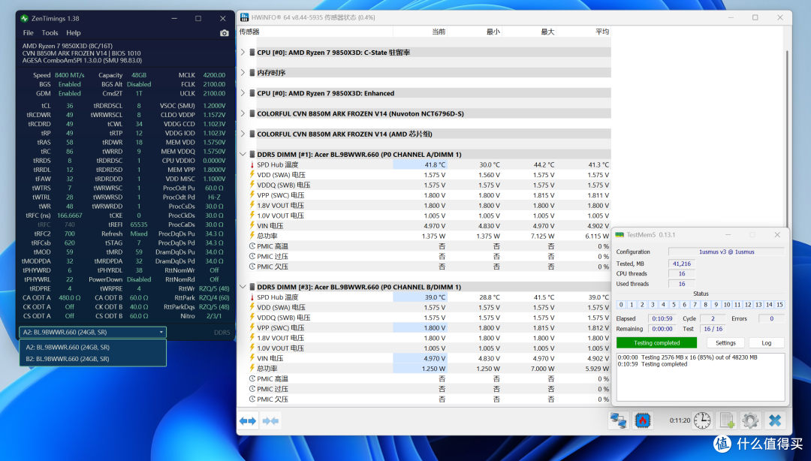Open HWiNFO sensor settings gear icon
Image resolution: width=811 pixels, height=461 pixels.
click(x=750, y=420)
